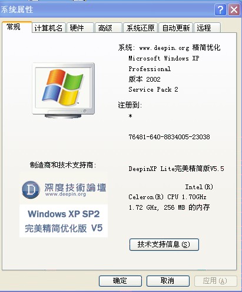Confirm with the 确定 button
Viewport: 242px width, 292px height.
120,281
